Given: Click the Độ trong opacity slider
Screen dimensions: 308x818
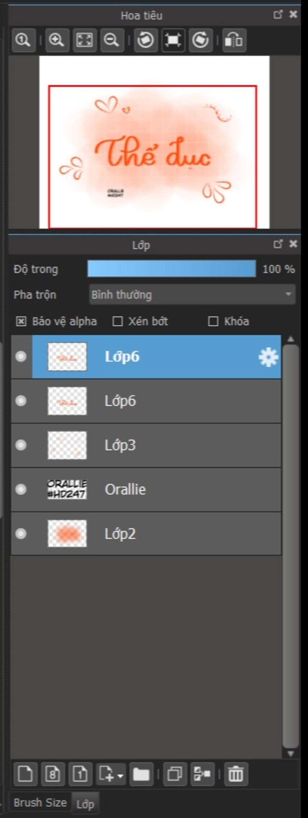Looking at the screenshot, I should (x=172, y=269).
